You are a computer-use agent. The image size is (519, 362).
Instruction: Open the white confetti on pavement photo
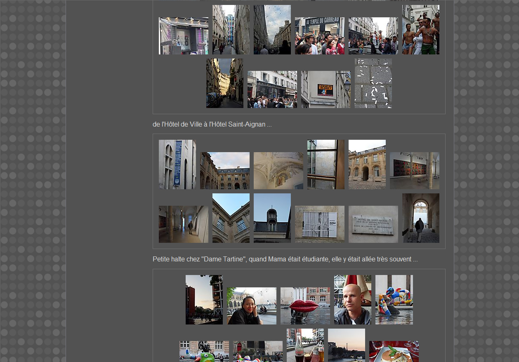373,83
